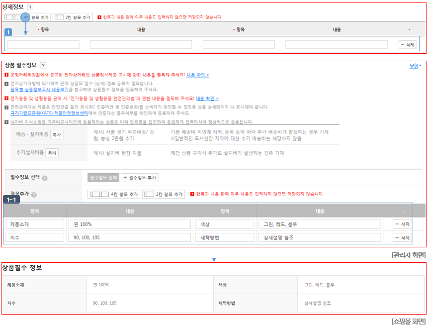Add a 2칸 항목 in 상세정보 section
Viewport: 428px width, 327px height.
pyautogui.click(x=73, y=17)
